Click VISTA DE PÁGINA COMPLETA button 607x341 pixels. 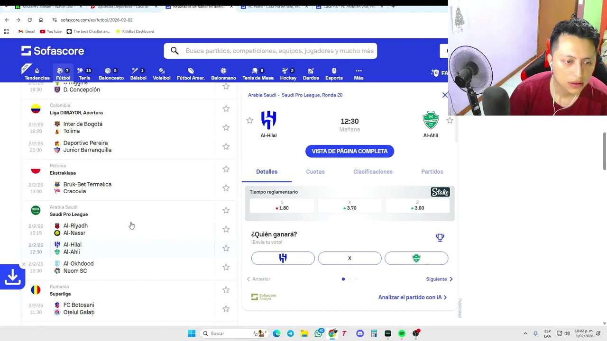coord(349,151)
